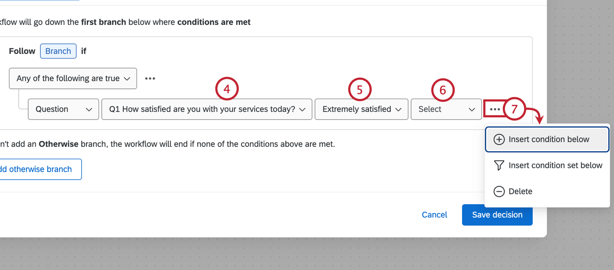Open the 'Extremely satisfied' answer dropdown
This screenshot has width=614, height=270.
click(361, 109)
